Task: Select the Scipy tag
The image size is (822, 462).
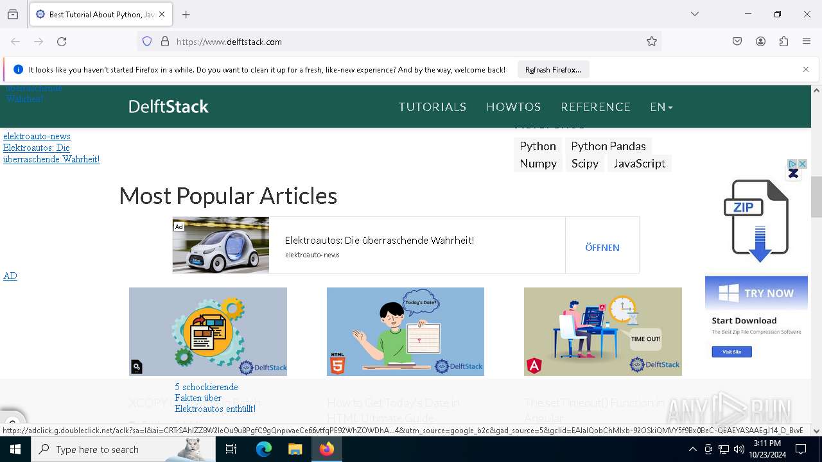Action: (x=585, y=164)
